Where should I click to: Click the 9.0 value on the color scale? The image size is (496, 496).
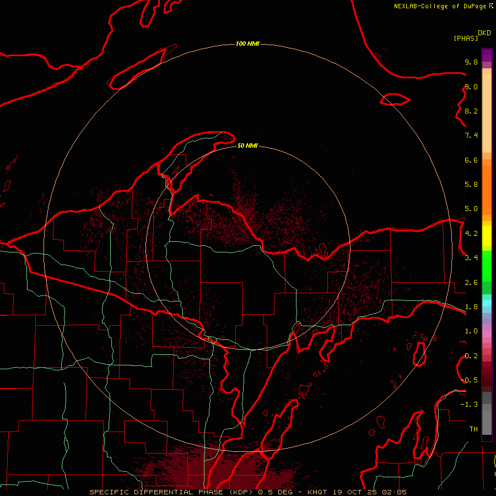pos(471,87)
